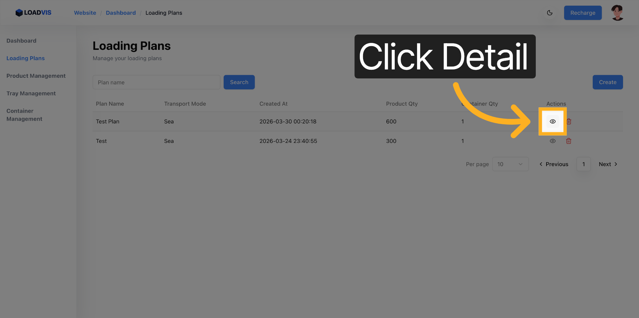
Task: Open the user avatar profile
Action: click(x=617, y=13)
